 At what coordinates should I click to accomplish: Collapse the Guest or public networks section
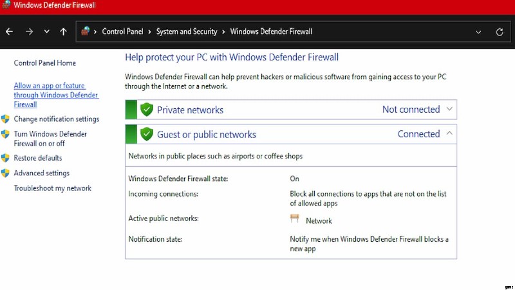[x=449, y=133]
